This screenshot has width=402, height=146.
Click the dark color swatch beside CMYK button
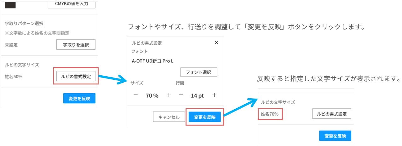coord(10,5)
